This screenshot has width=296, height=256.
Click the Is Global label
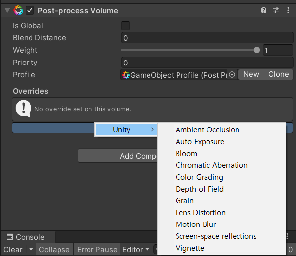pyautogui.click(x=28, y=26)
